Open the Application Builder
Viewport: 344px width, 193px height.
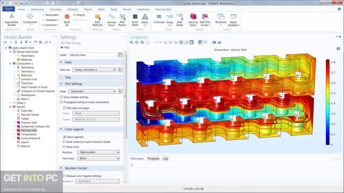[12, 20]
